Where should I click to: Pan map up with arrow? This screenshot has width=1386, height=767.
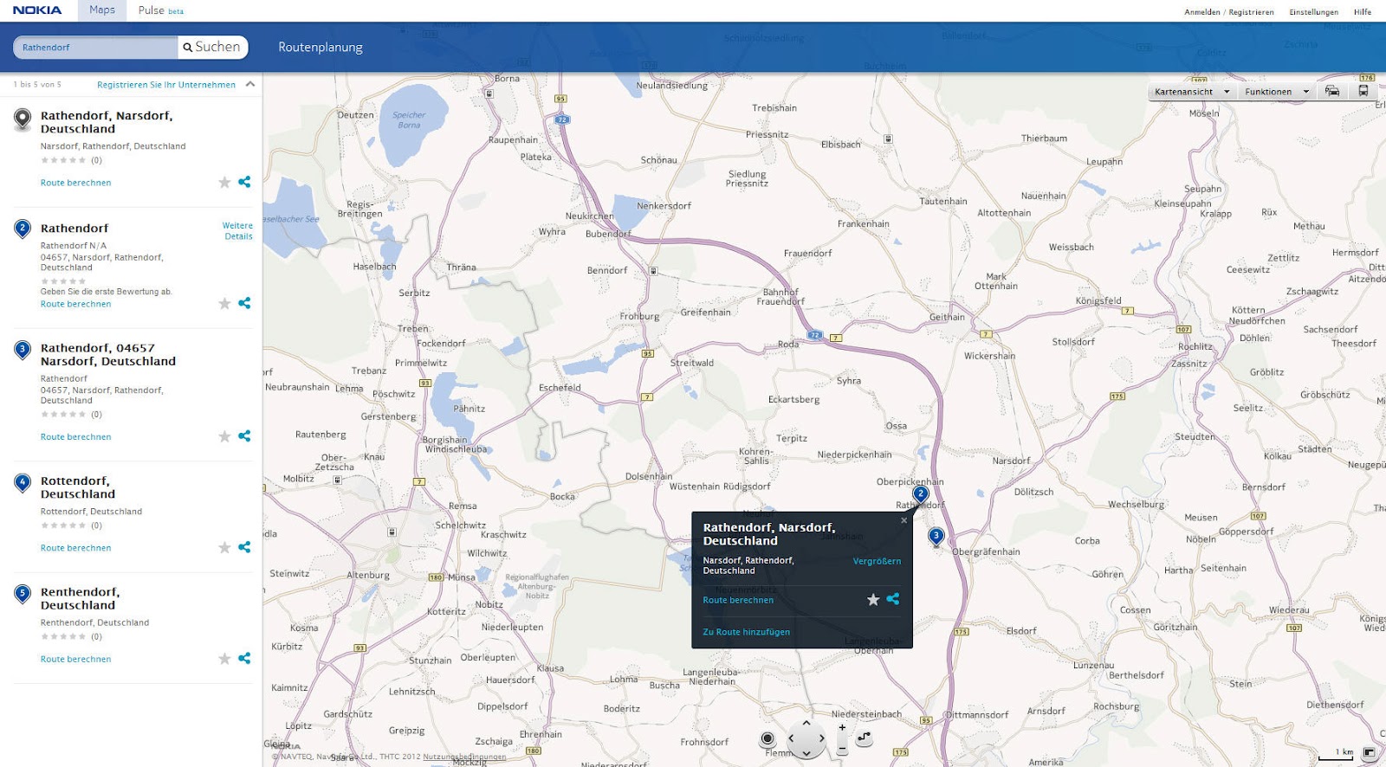(x=806, y=724)
